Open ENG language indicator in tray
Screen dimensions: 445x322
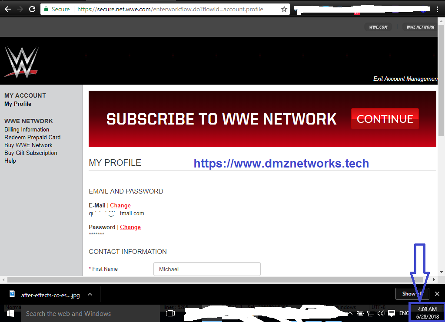coord(404,313)
